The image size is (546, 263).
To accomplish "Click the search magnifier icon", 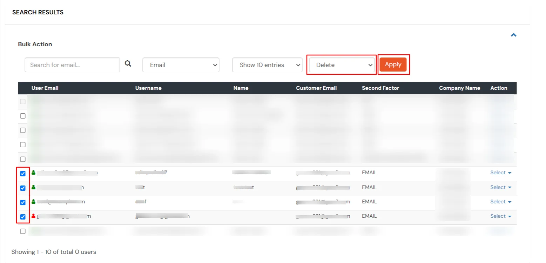I will pos(128,63).
